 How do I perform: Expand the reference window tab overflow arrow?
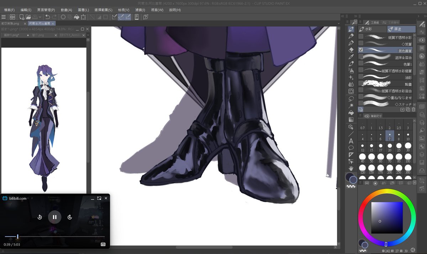coord(88,35)
